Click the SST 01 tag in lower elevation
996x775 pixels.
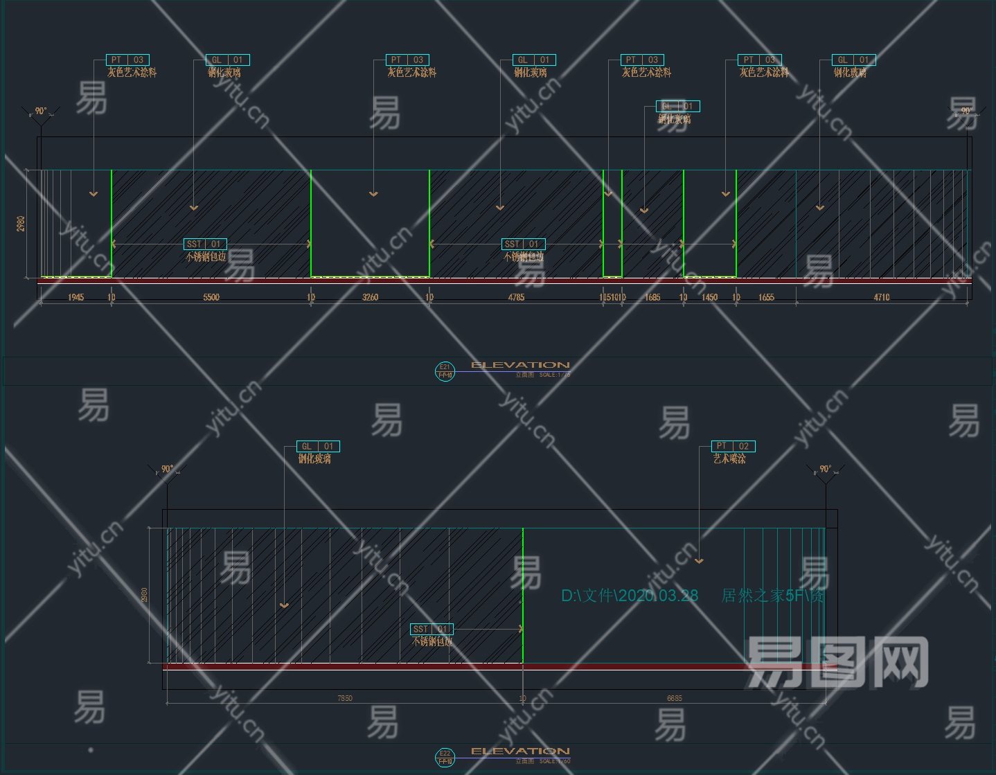tap(432, 629)
